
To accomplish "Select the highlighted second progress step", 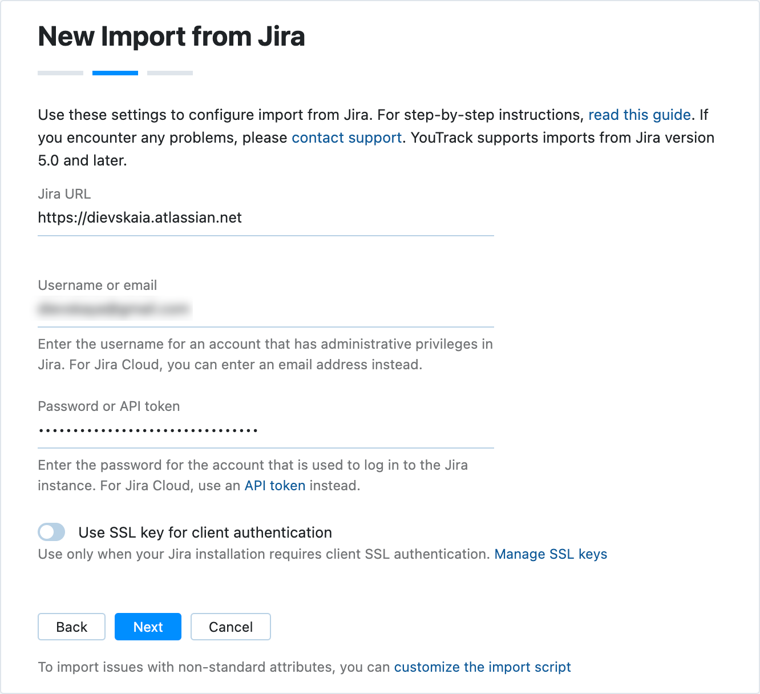I will pyautogui.click(x=115, y=72).
